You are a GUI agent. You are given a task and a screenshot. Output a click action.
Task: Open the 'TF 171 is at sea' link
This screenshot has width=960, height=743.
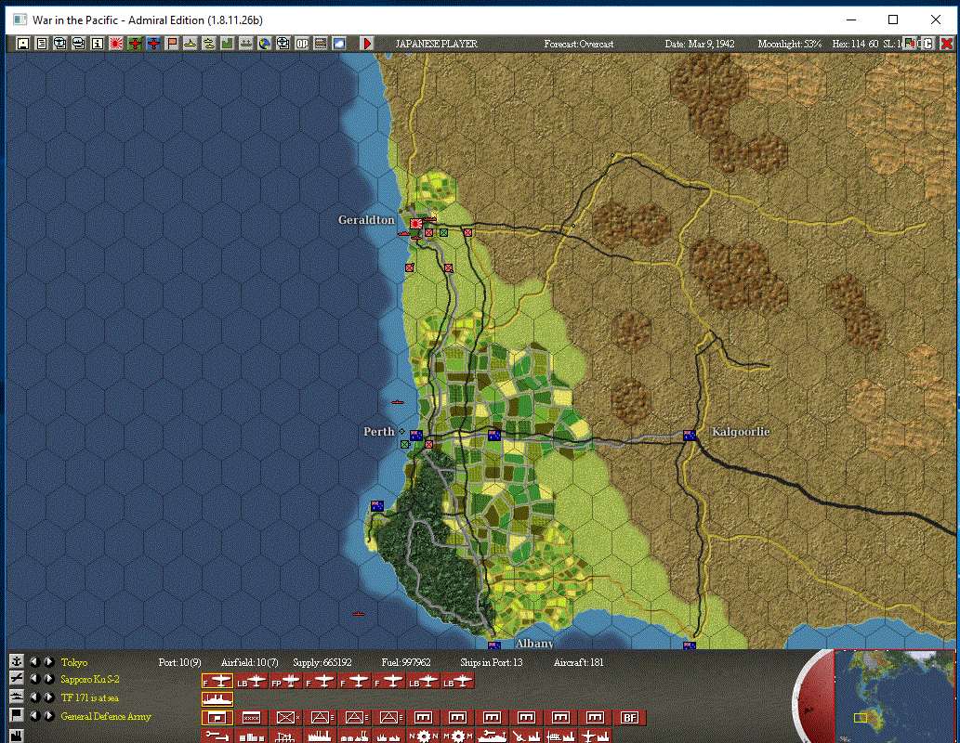pos(90,697)
